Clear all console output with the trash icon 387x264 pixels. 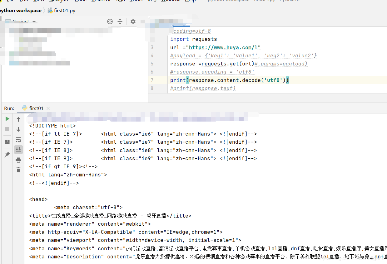[18, 170]
